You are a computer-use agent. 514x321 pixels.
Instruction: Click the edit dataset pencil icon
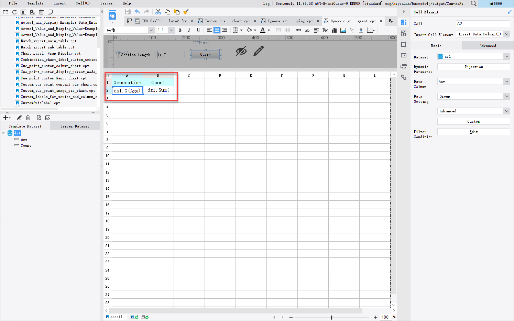click(x=19, y=118)
